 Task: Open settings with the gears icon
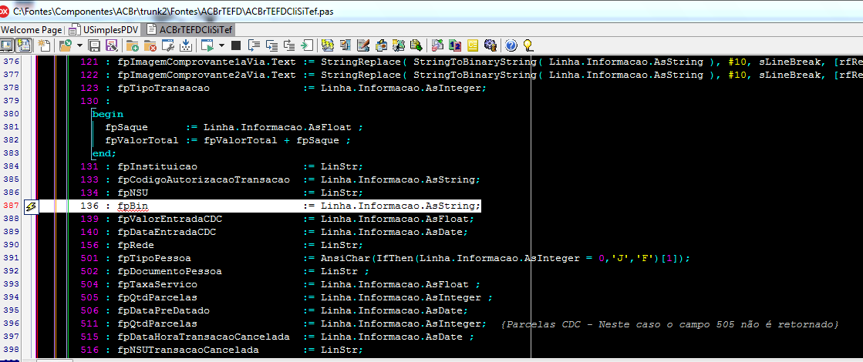tap(490, 45)
